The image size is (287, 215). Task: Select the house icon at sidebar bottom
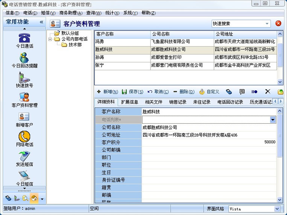click(x=34, y=198)
